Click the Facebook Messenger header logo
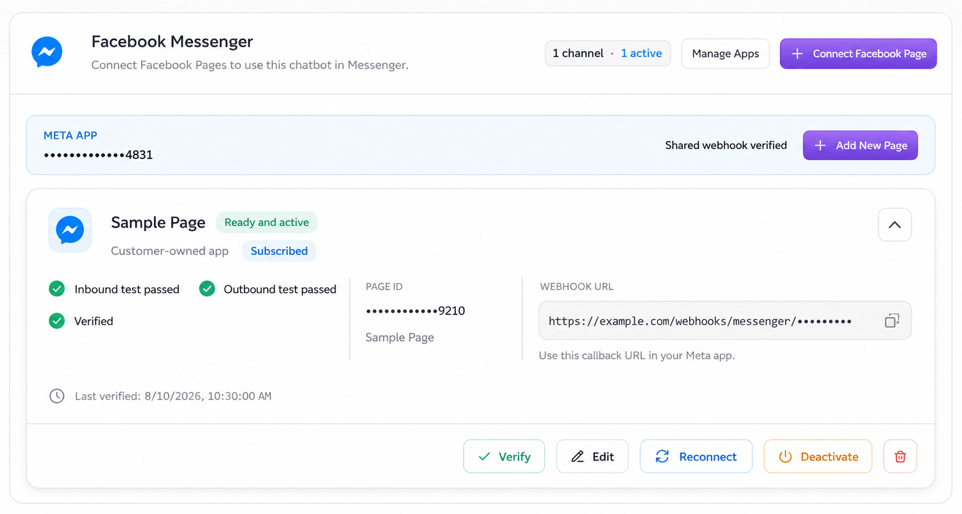Screen dimensions: 962x514 47,52
